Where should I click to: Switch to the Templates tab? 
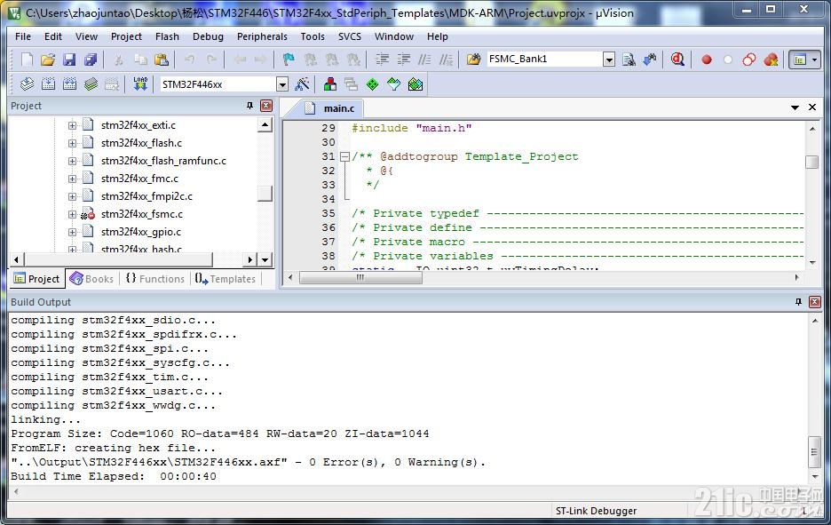coord(225,279)
